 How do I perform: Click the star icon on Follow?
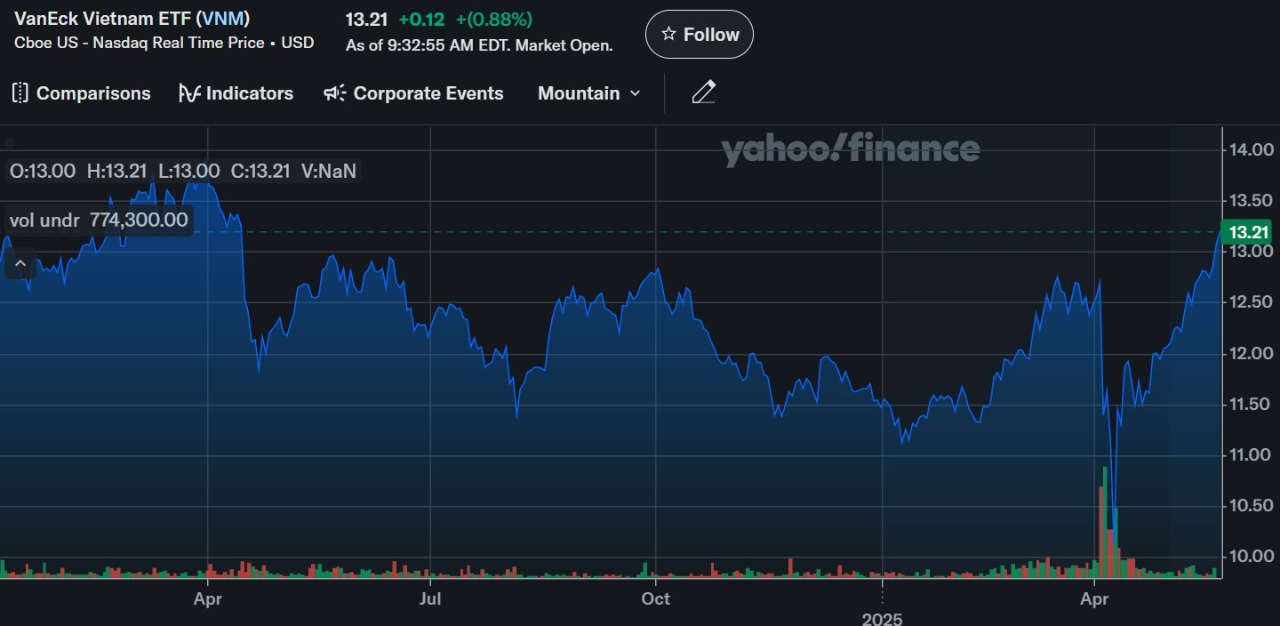click(x=668, y=35)
